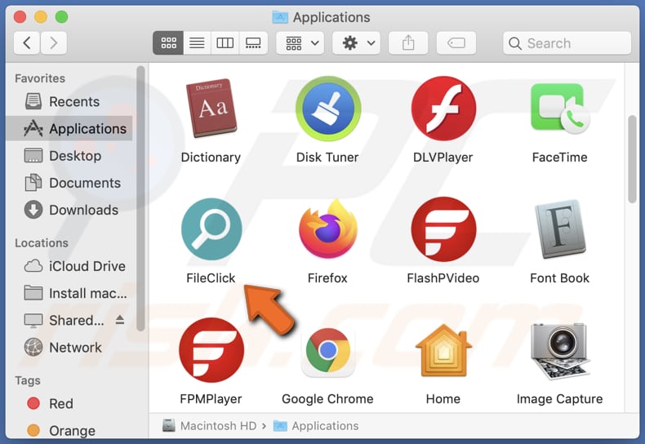Image resolution: width=645 pixels, height=444 pixels.
Task: Open the Firefox app icon
Action: pos(328,229)
